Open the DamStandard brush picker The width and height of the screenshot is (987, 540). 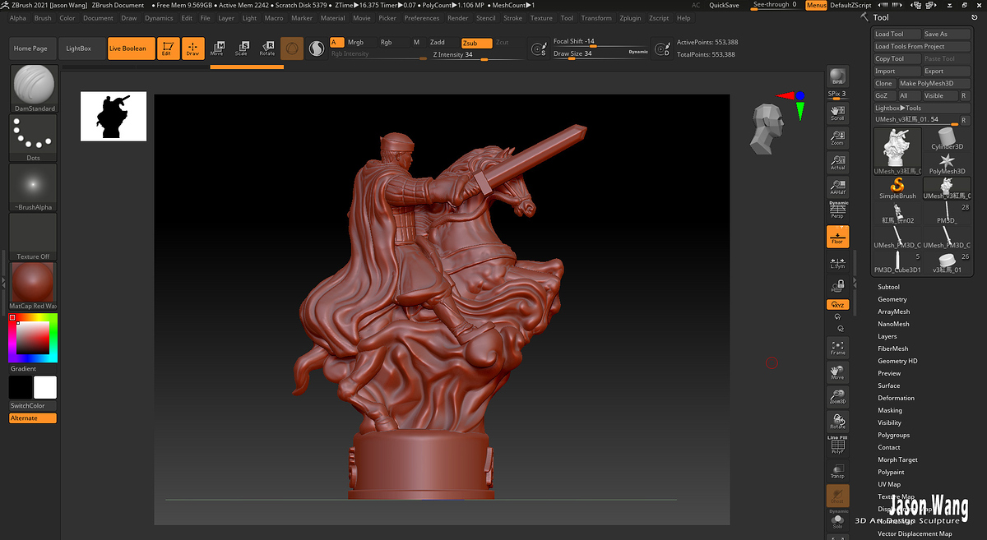tap(35, 89)
